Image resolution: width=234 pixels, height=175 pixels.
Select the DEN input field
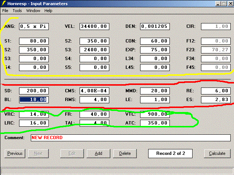pyautogui.click(x=155, y=26)
